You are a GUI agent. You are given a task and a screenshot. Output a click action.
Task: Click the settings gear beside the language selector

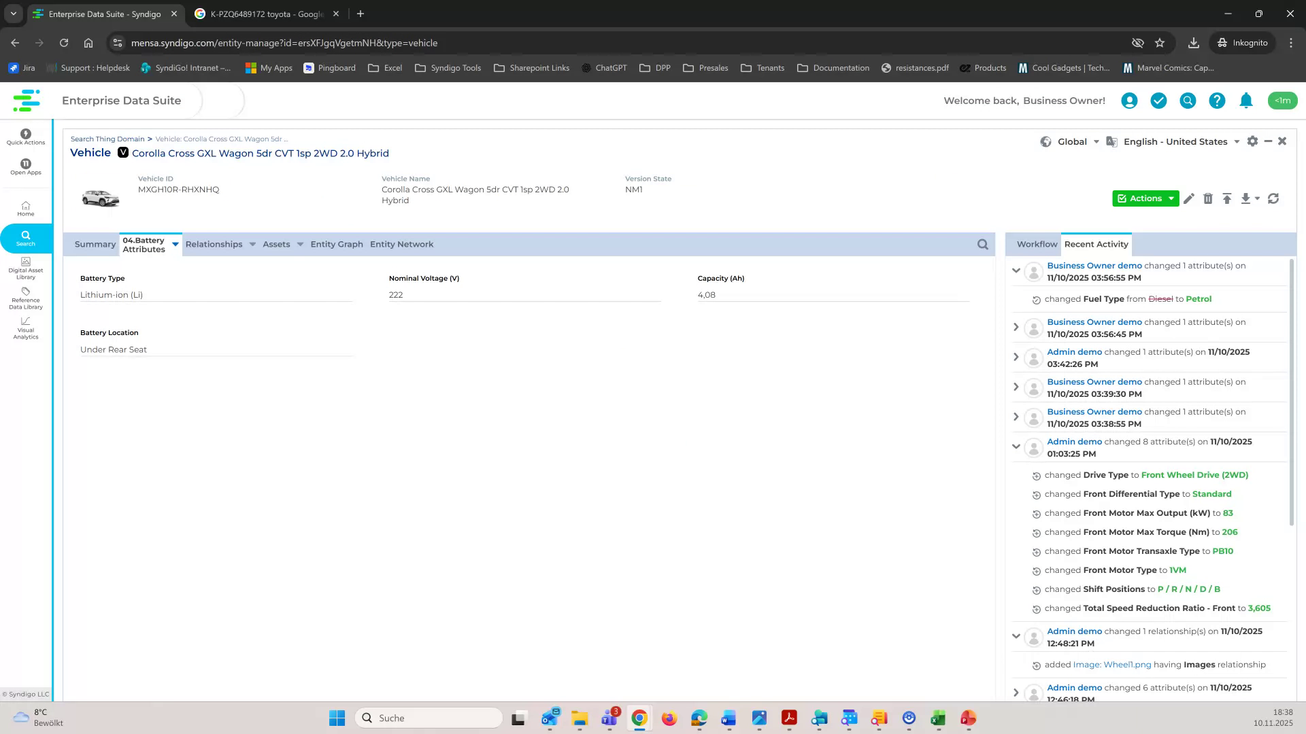[1252, 141]
